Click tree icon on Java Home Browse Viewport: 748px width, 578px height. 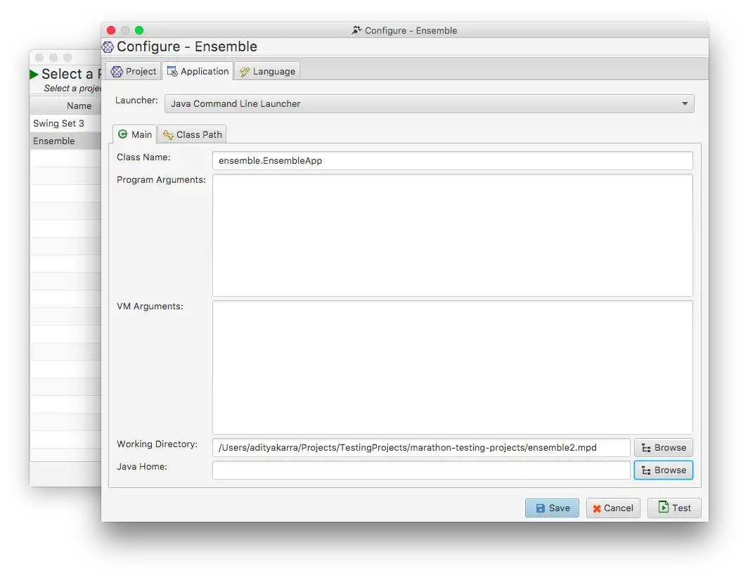[646, 470]
